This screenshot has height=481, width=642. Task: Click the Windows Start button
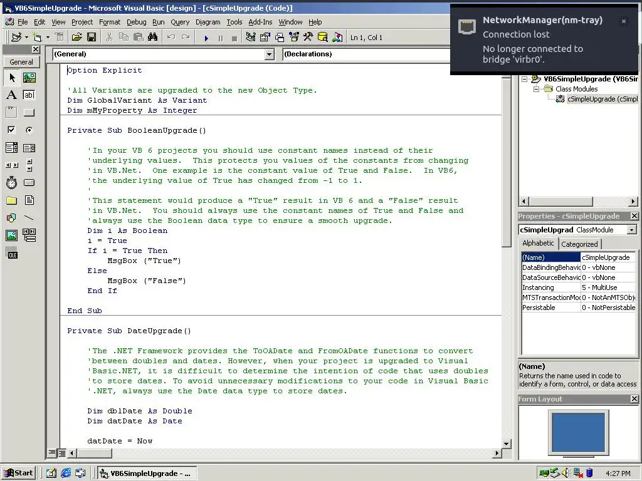coord(19,473)
